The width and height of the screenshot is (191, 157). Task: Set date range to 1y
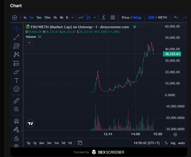[x=35, y=143]
